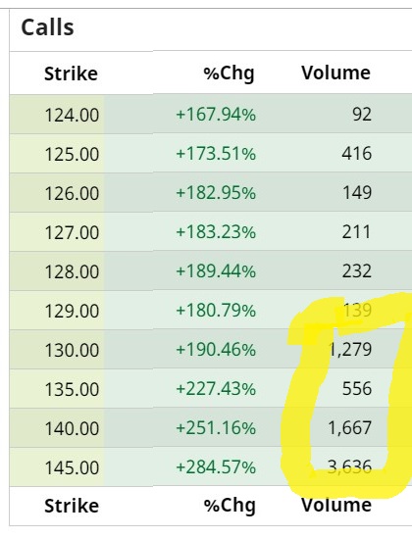This screenshot has height=538, width=412.
Task: Click the bottom Strike footer header
Action: point(72,506)
